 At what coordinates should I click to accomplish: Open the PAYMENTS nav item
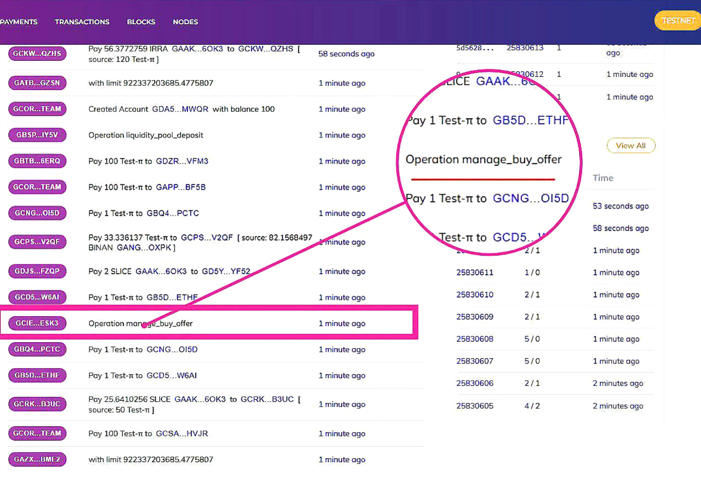click(x=19, y=22)
